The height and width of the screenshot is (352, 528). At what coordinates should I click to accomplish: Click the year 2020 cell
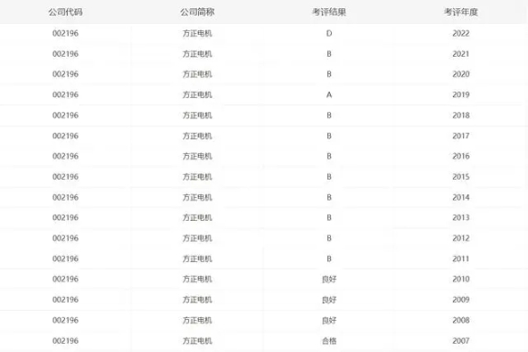461,74
